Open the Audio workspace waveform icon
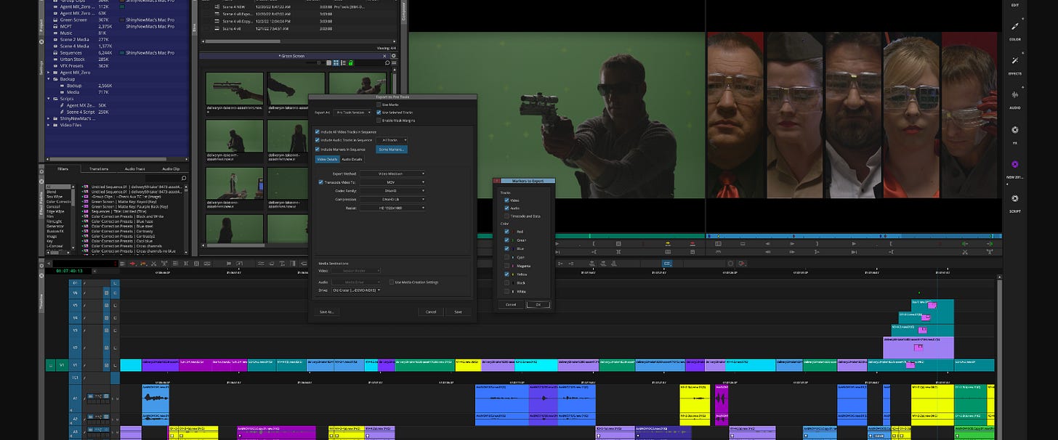This screenshot has width=1058, height=440. point(1015,94)
